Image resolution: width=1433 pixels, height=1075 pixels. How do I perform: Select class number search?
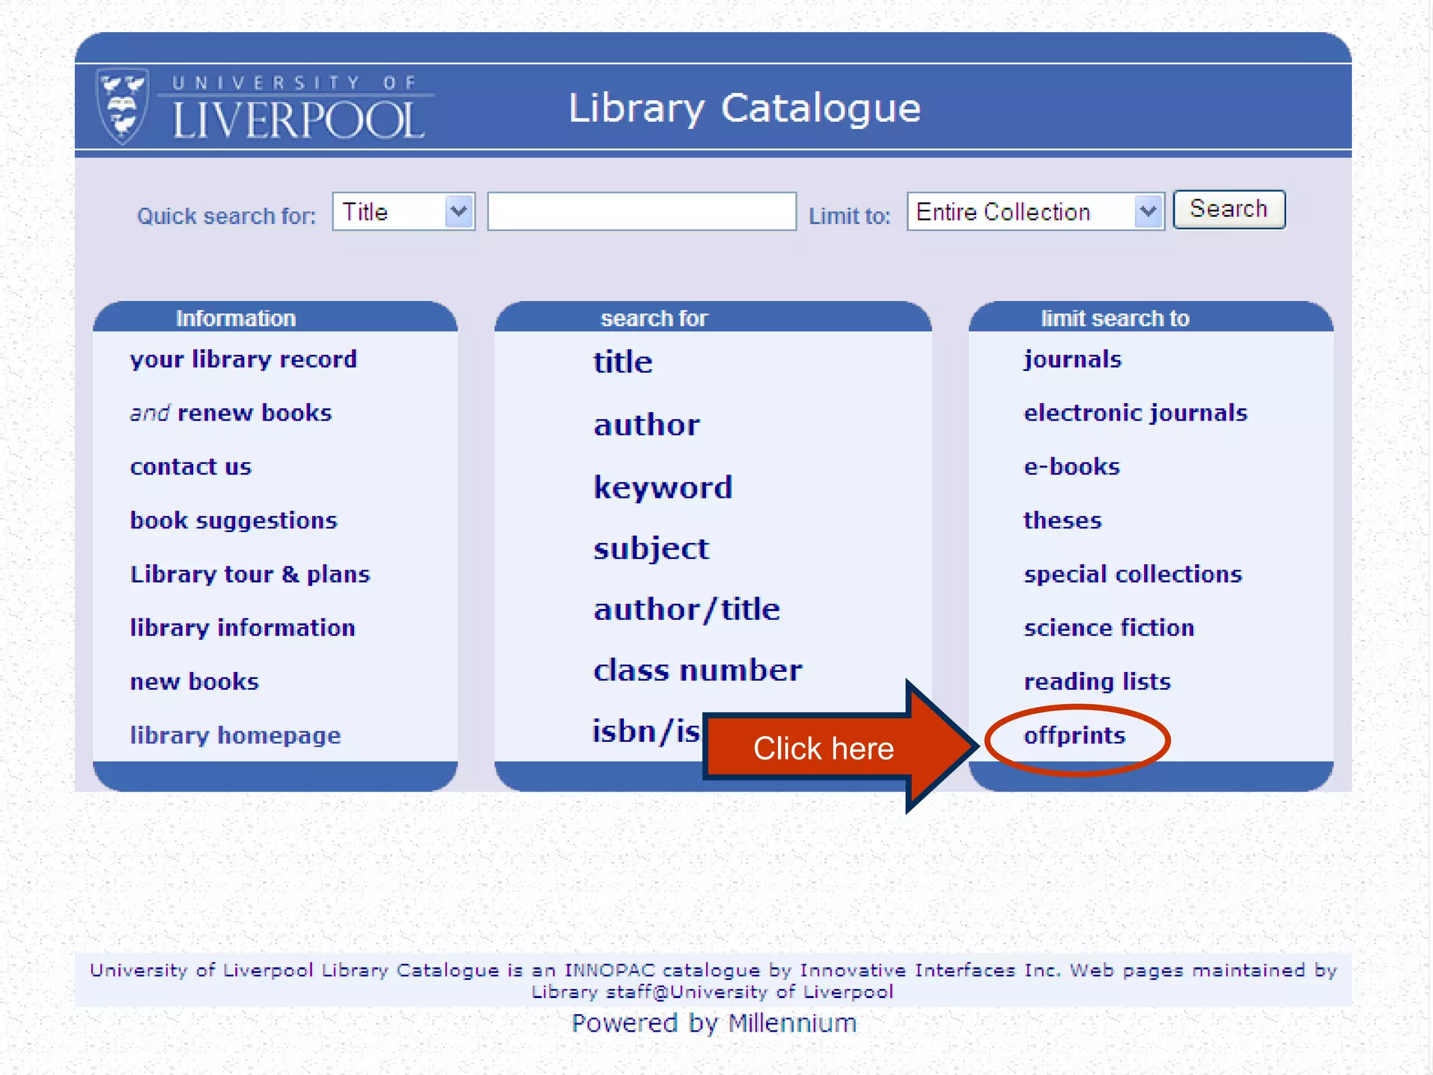(698, 670)
